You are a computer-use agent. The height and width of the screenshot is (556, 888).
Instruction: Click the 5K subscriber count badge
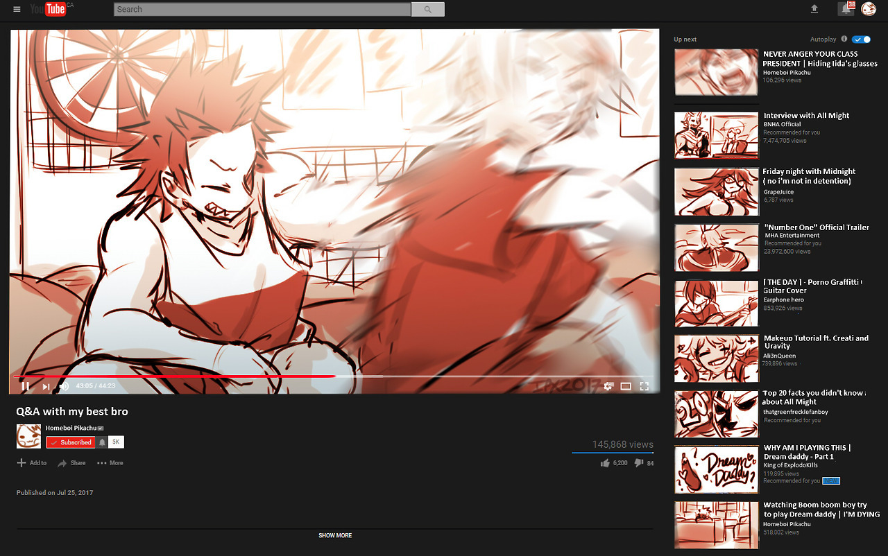pyautogui.click(x=116, y=442)
